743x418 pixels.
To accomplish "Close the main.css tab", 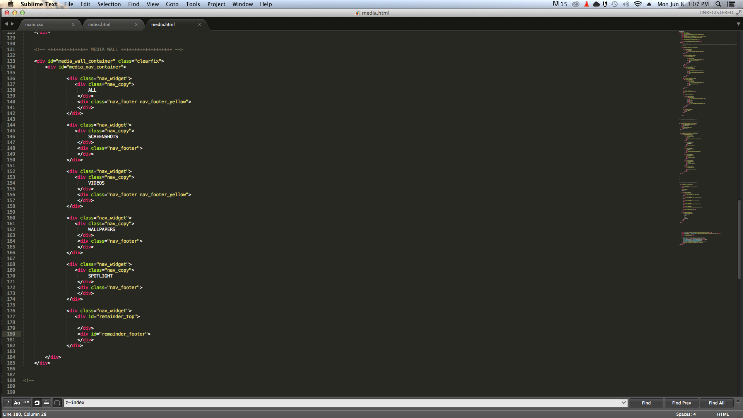I will coord(73,24).
